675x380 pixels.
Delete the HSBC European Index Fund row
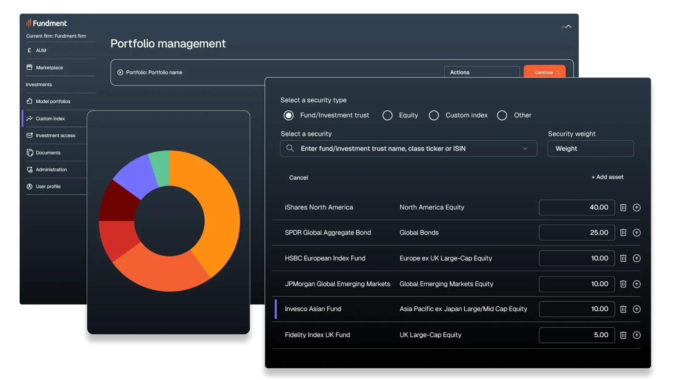(x=623, y=258)
